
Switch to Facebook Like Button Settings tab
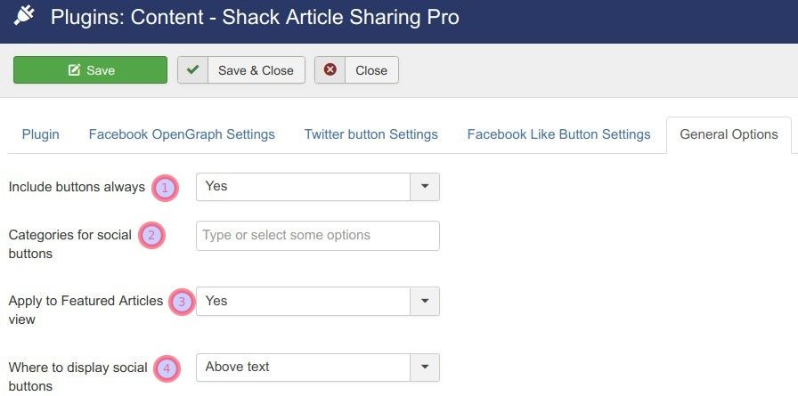[558, 134]
